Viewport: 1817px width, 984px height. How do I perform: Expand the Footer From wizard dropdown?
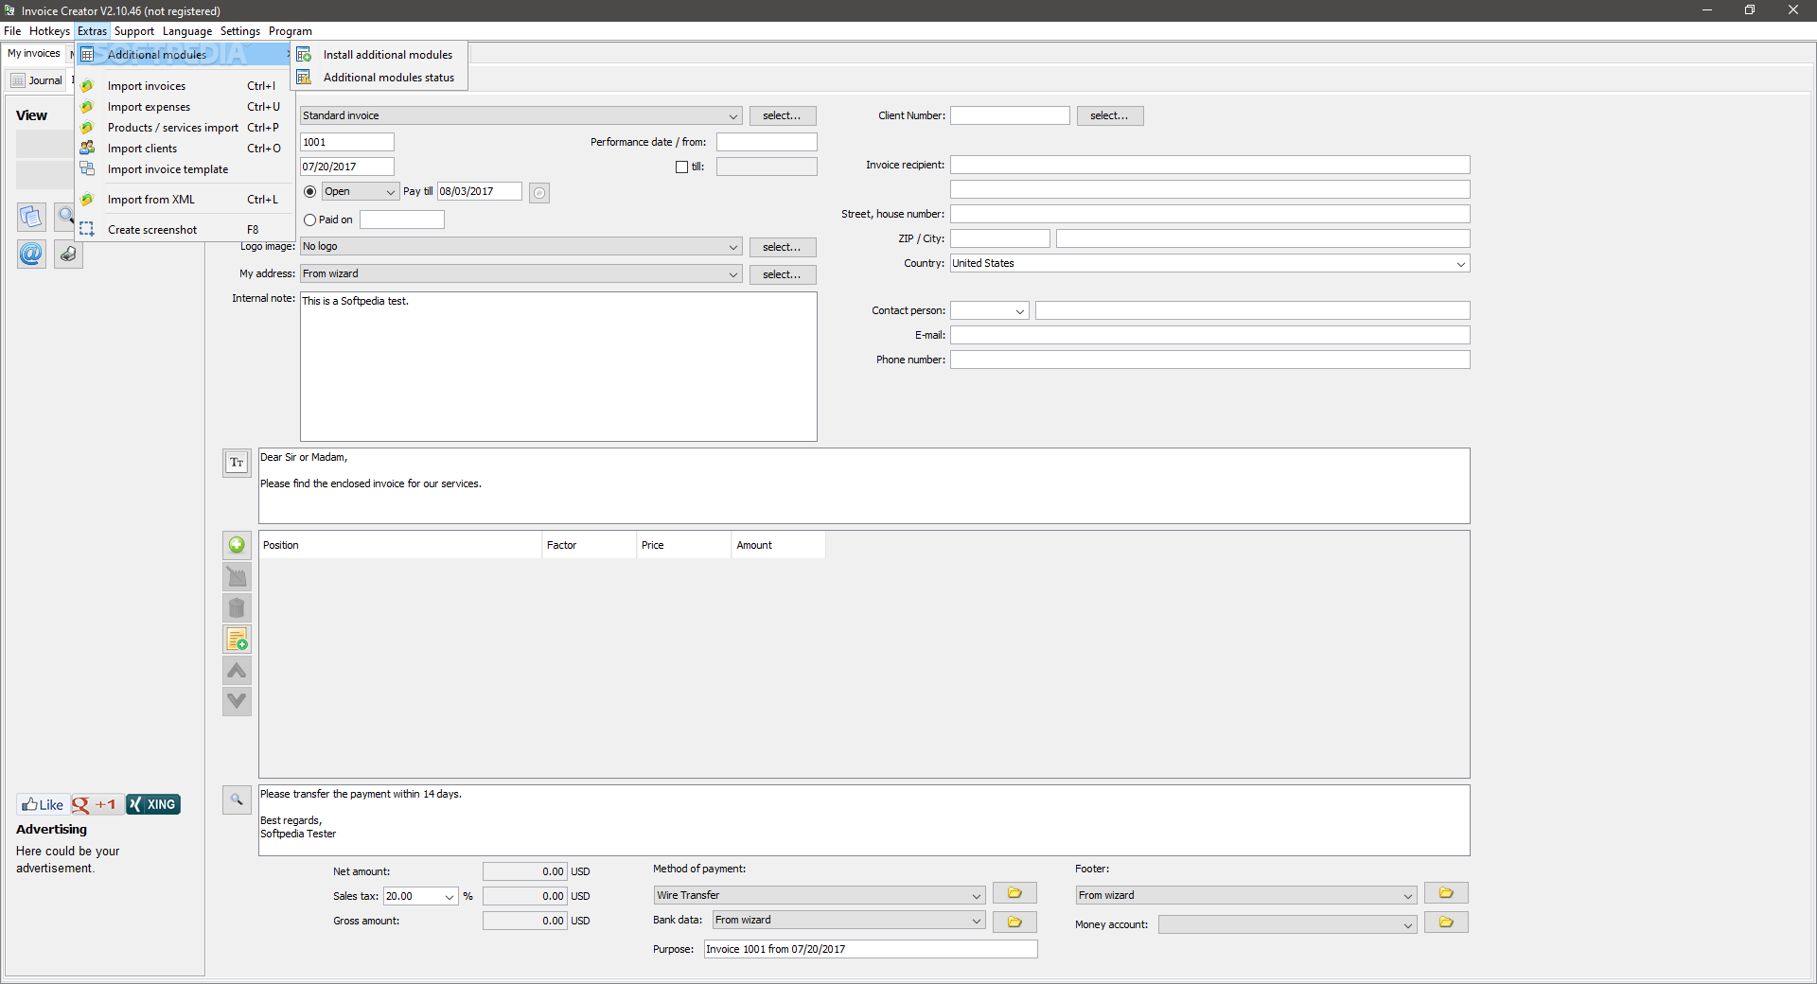point(1408,896)
